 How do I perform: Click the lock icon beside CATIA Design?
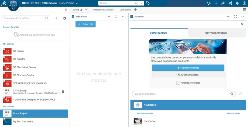click(63, 91)
